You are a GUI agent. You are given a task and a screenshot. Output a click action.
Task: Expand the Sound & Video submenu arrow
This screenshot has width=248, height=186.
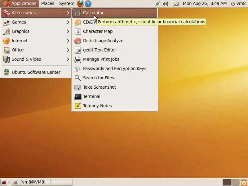pyautogui.click(x=68, y=59)
